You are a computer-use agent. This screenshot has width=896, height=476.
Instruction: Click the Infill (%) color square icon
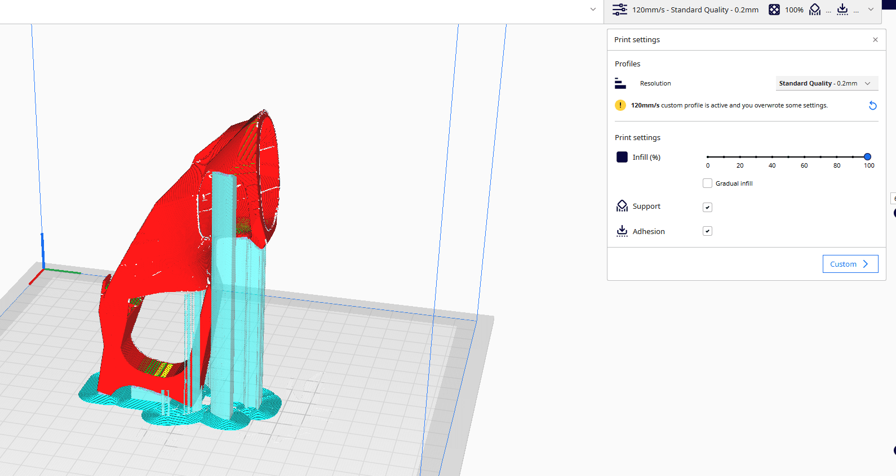(x=622, y=157)
